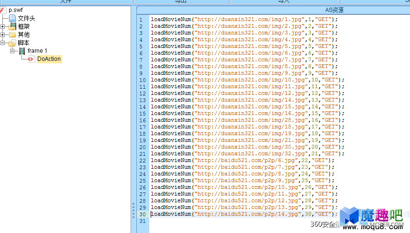
Task: Click the p.swf Flash file icon
Action: 3,10
